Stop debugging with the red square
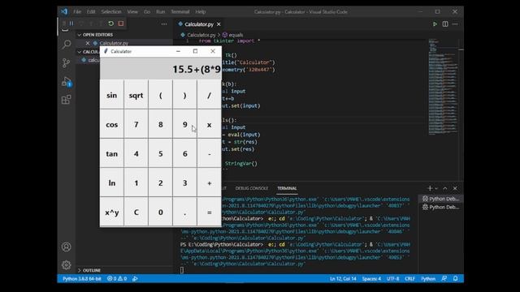Screen dimensions: 520x292 pyautogui.click(x=121, y=24)
